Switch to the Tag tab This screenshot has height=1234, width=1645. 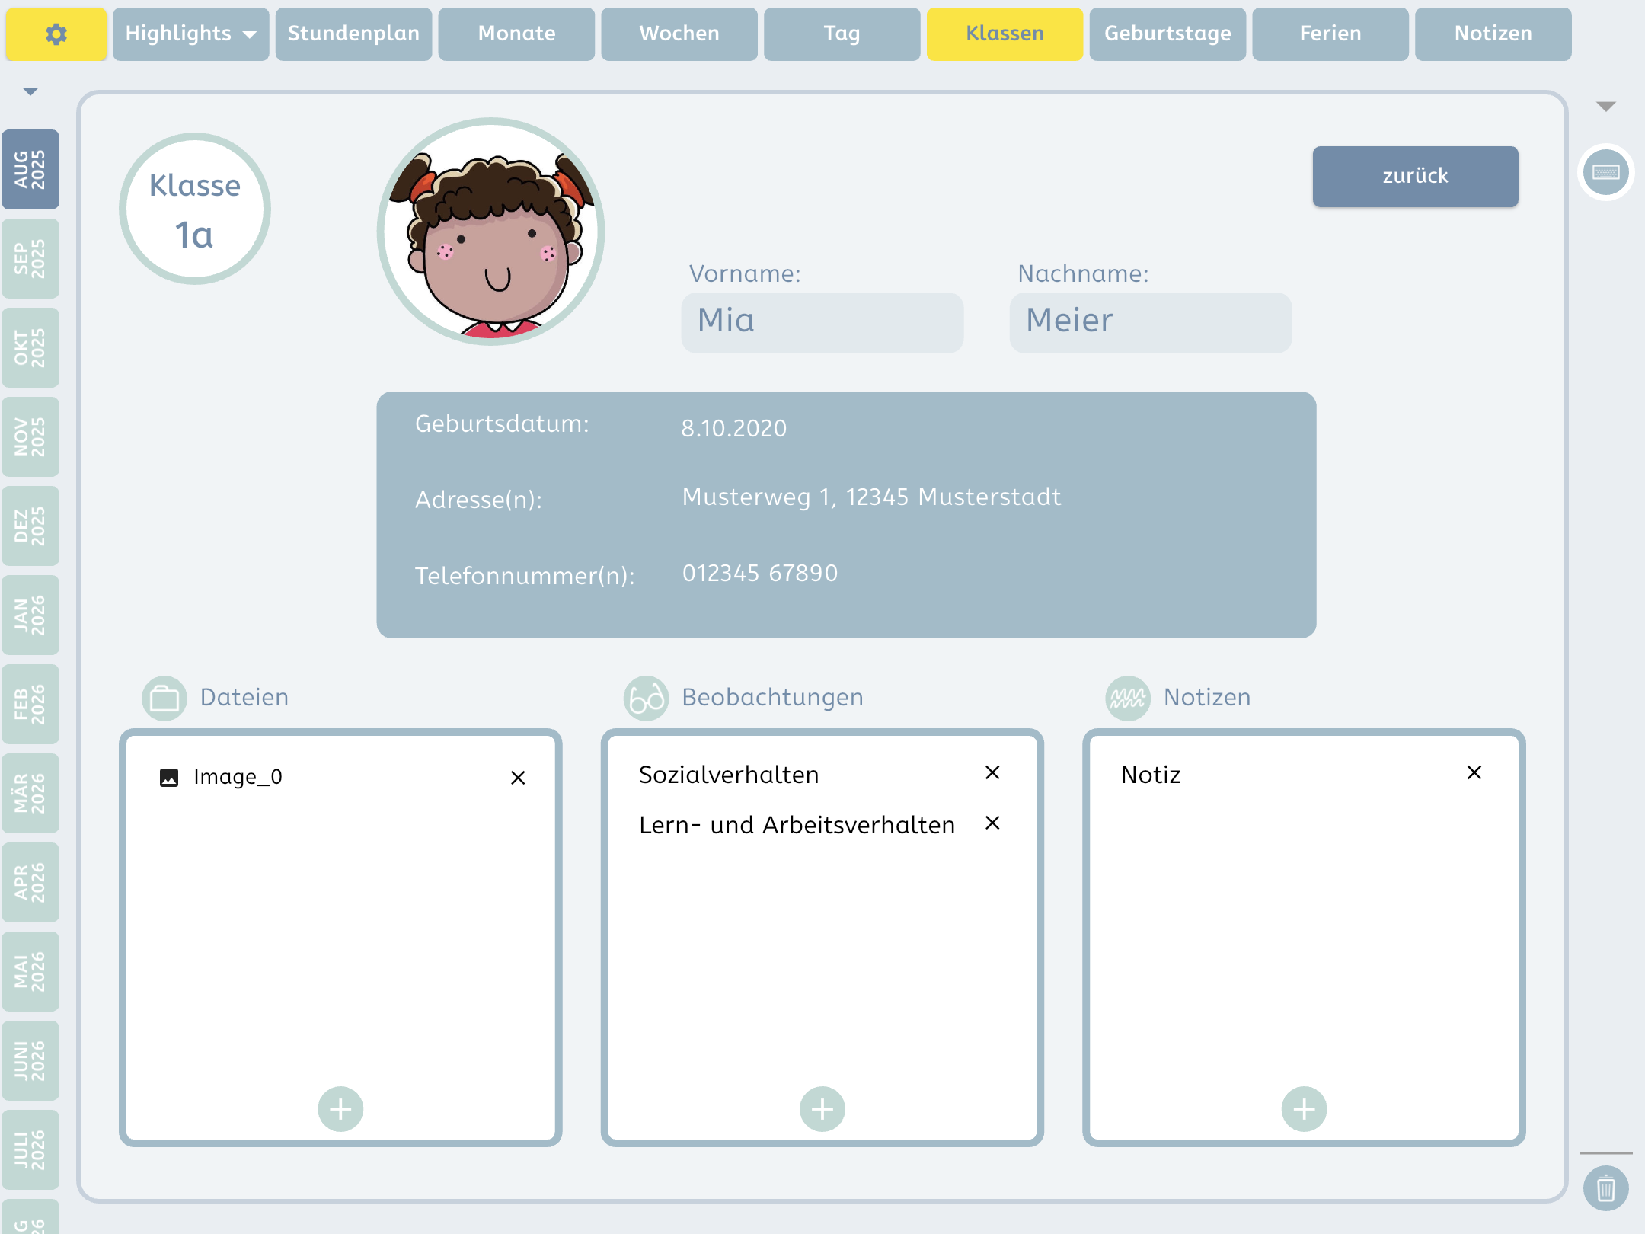pyautogui.click(x=842, y=34)
